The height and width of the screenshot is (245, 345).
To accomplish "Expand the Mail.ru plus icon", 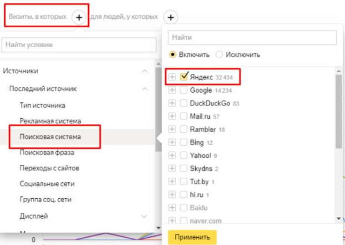I will (172, 116).
